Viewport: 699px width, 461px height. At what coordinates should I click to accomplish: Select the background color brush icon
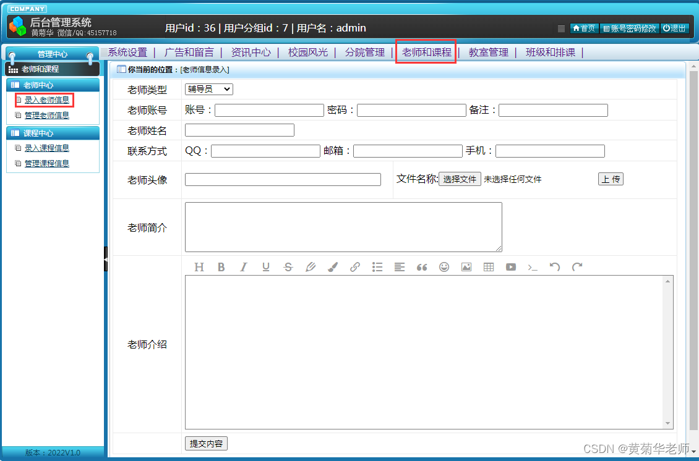[x=333, y=267]
